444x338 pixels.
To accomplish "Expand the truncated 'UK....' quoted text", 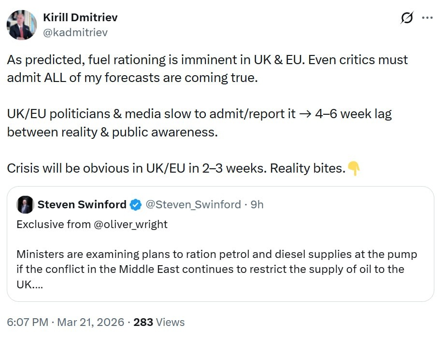I will coord(30,284).
